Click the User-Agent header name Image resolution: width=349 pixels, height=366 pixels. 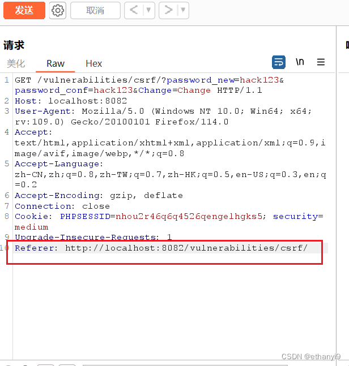click(43, 111)
